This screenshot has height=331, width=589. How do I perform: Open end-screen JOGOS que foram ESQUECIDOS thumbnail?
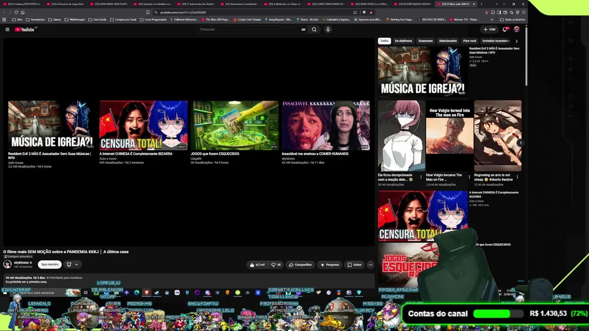click(236, 125)
